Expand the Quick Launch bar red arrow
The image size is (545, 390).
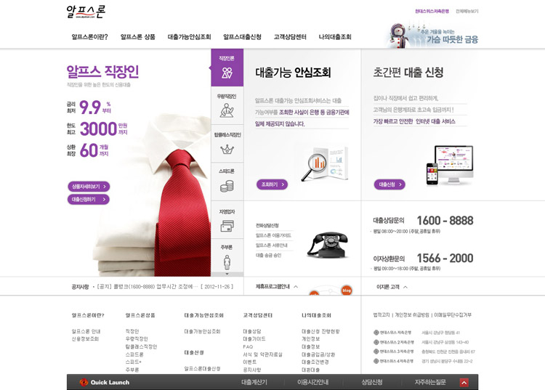tap(464, 382)
